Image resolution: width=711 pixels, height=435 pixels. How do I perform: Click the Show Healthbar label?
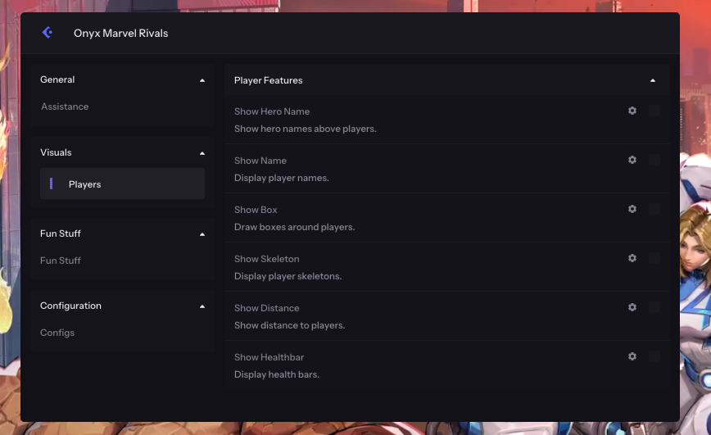point(269,357)
